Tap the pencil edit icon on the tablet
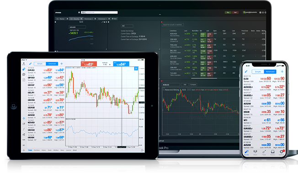 pyautogui.click(x=30, y=64)
